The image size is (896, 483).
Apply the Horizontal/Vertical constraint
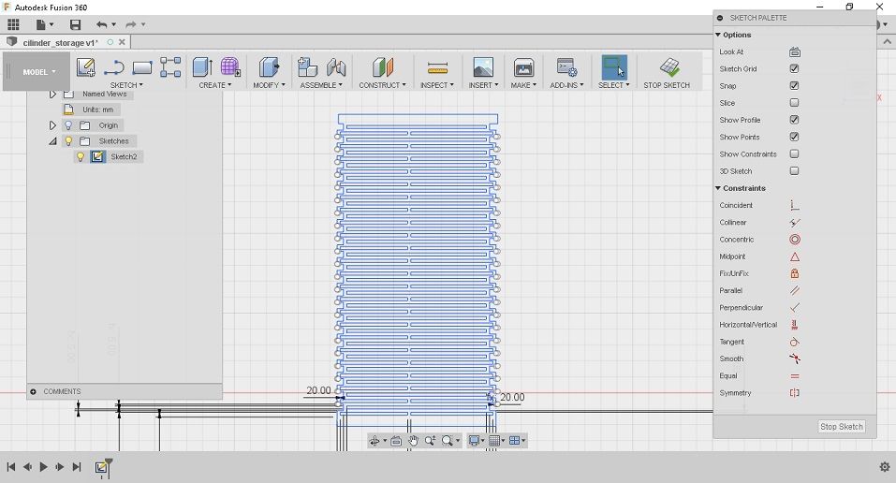[x=794, y=325]
